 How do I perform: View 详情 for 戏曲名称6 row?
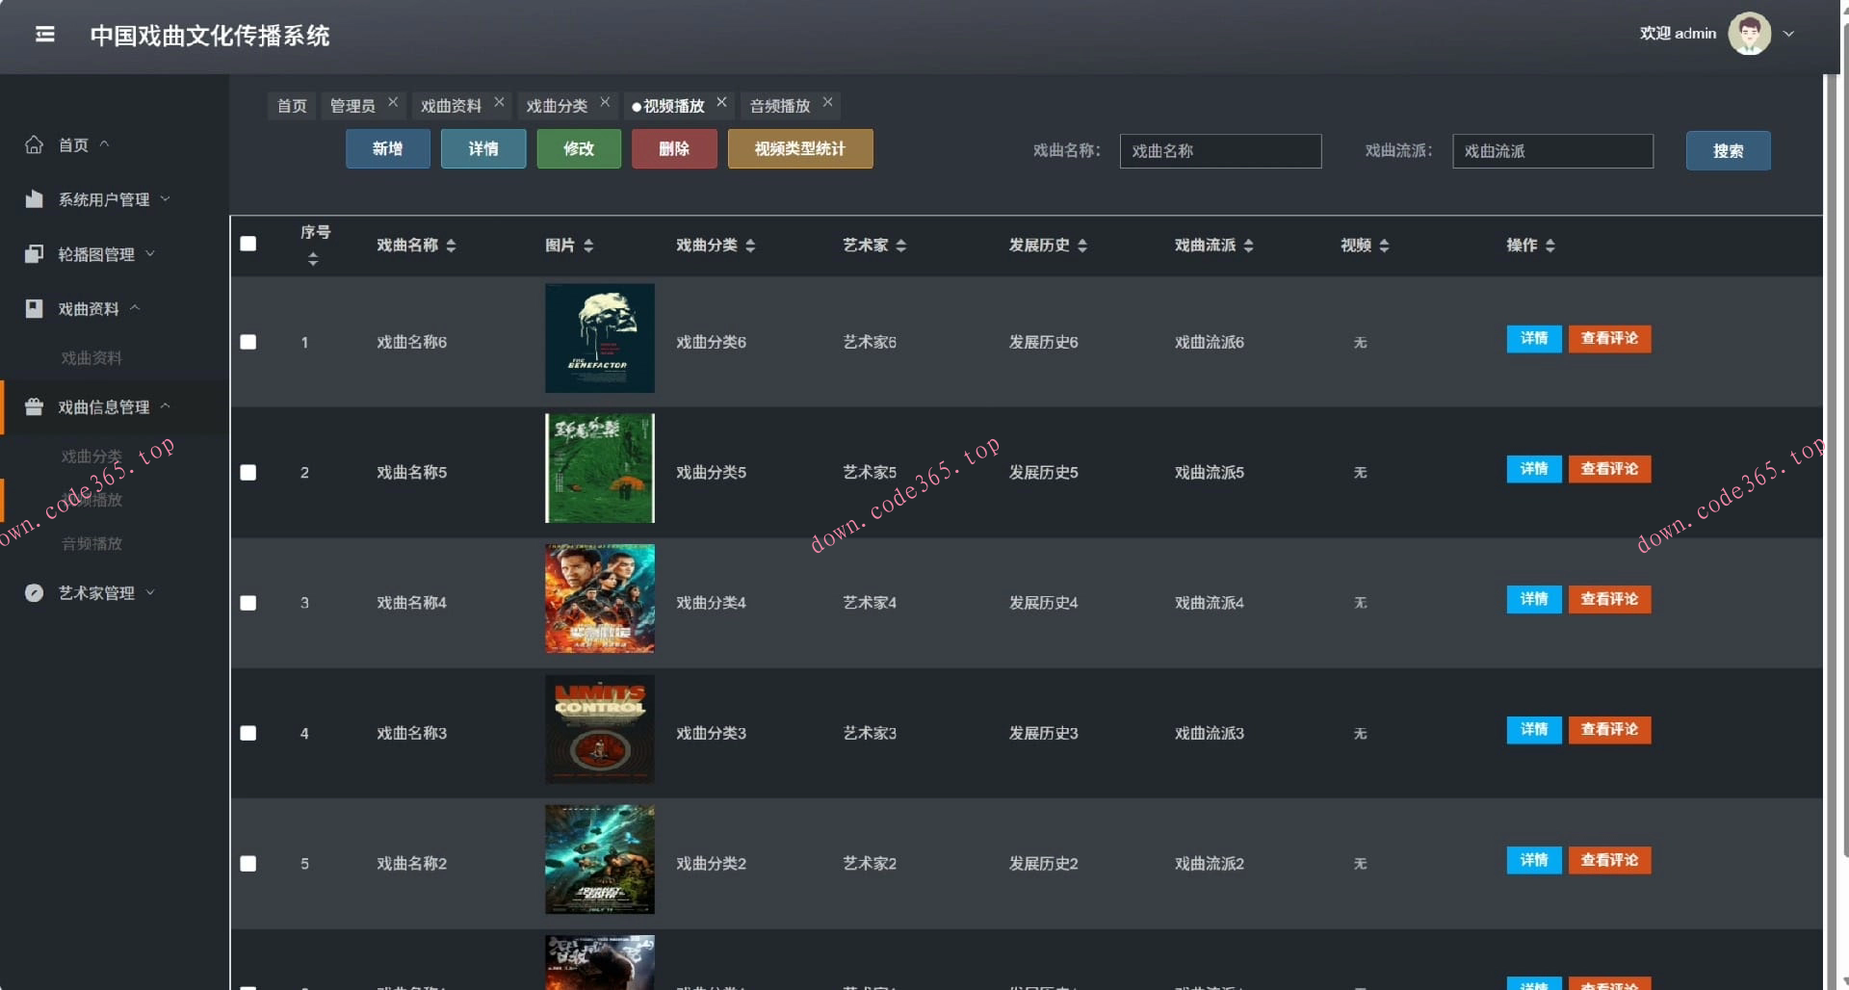(1534, 339)
